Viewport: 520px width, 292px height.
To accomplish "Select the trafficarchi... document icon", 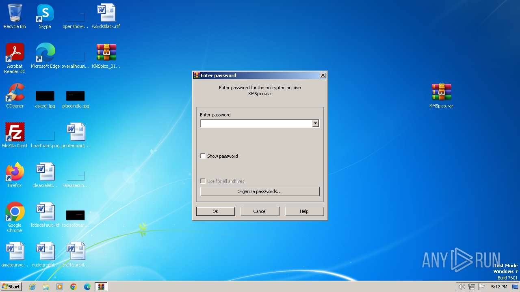I will 76,255.
